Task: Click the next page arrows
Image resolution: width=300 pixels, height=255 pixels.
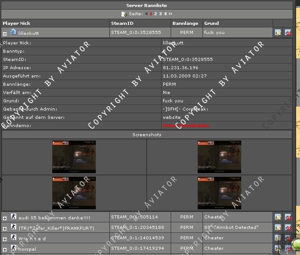Action: point(169,14)
